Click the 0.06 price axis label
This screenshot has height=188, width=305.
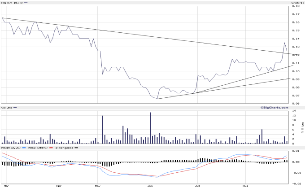point(296,103)
